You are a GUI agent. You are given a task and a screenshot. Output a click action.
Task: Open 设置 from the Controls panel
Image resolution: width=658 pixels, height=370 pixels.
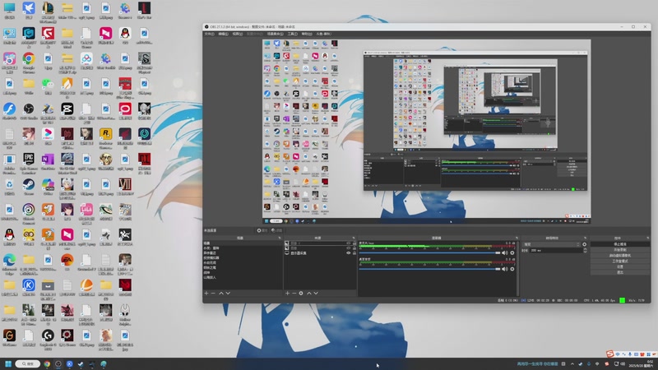620,266
